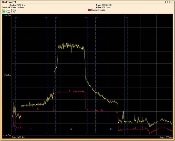The height and width of the screenshot is (141, 175).
Task: Click the -20 dBm axis label
Action: pyautogui.click(x=7, y=15)
